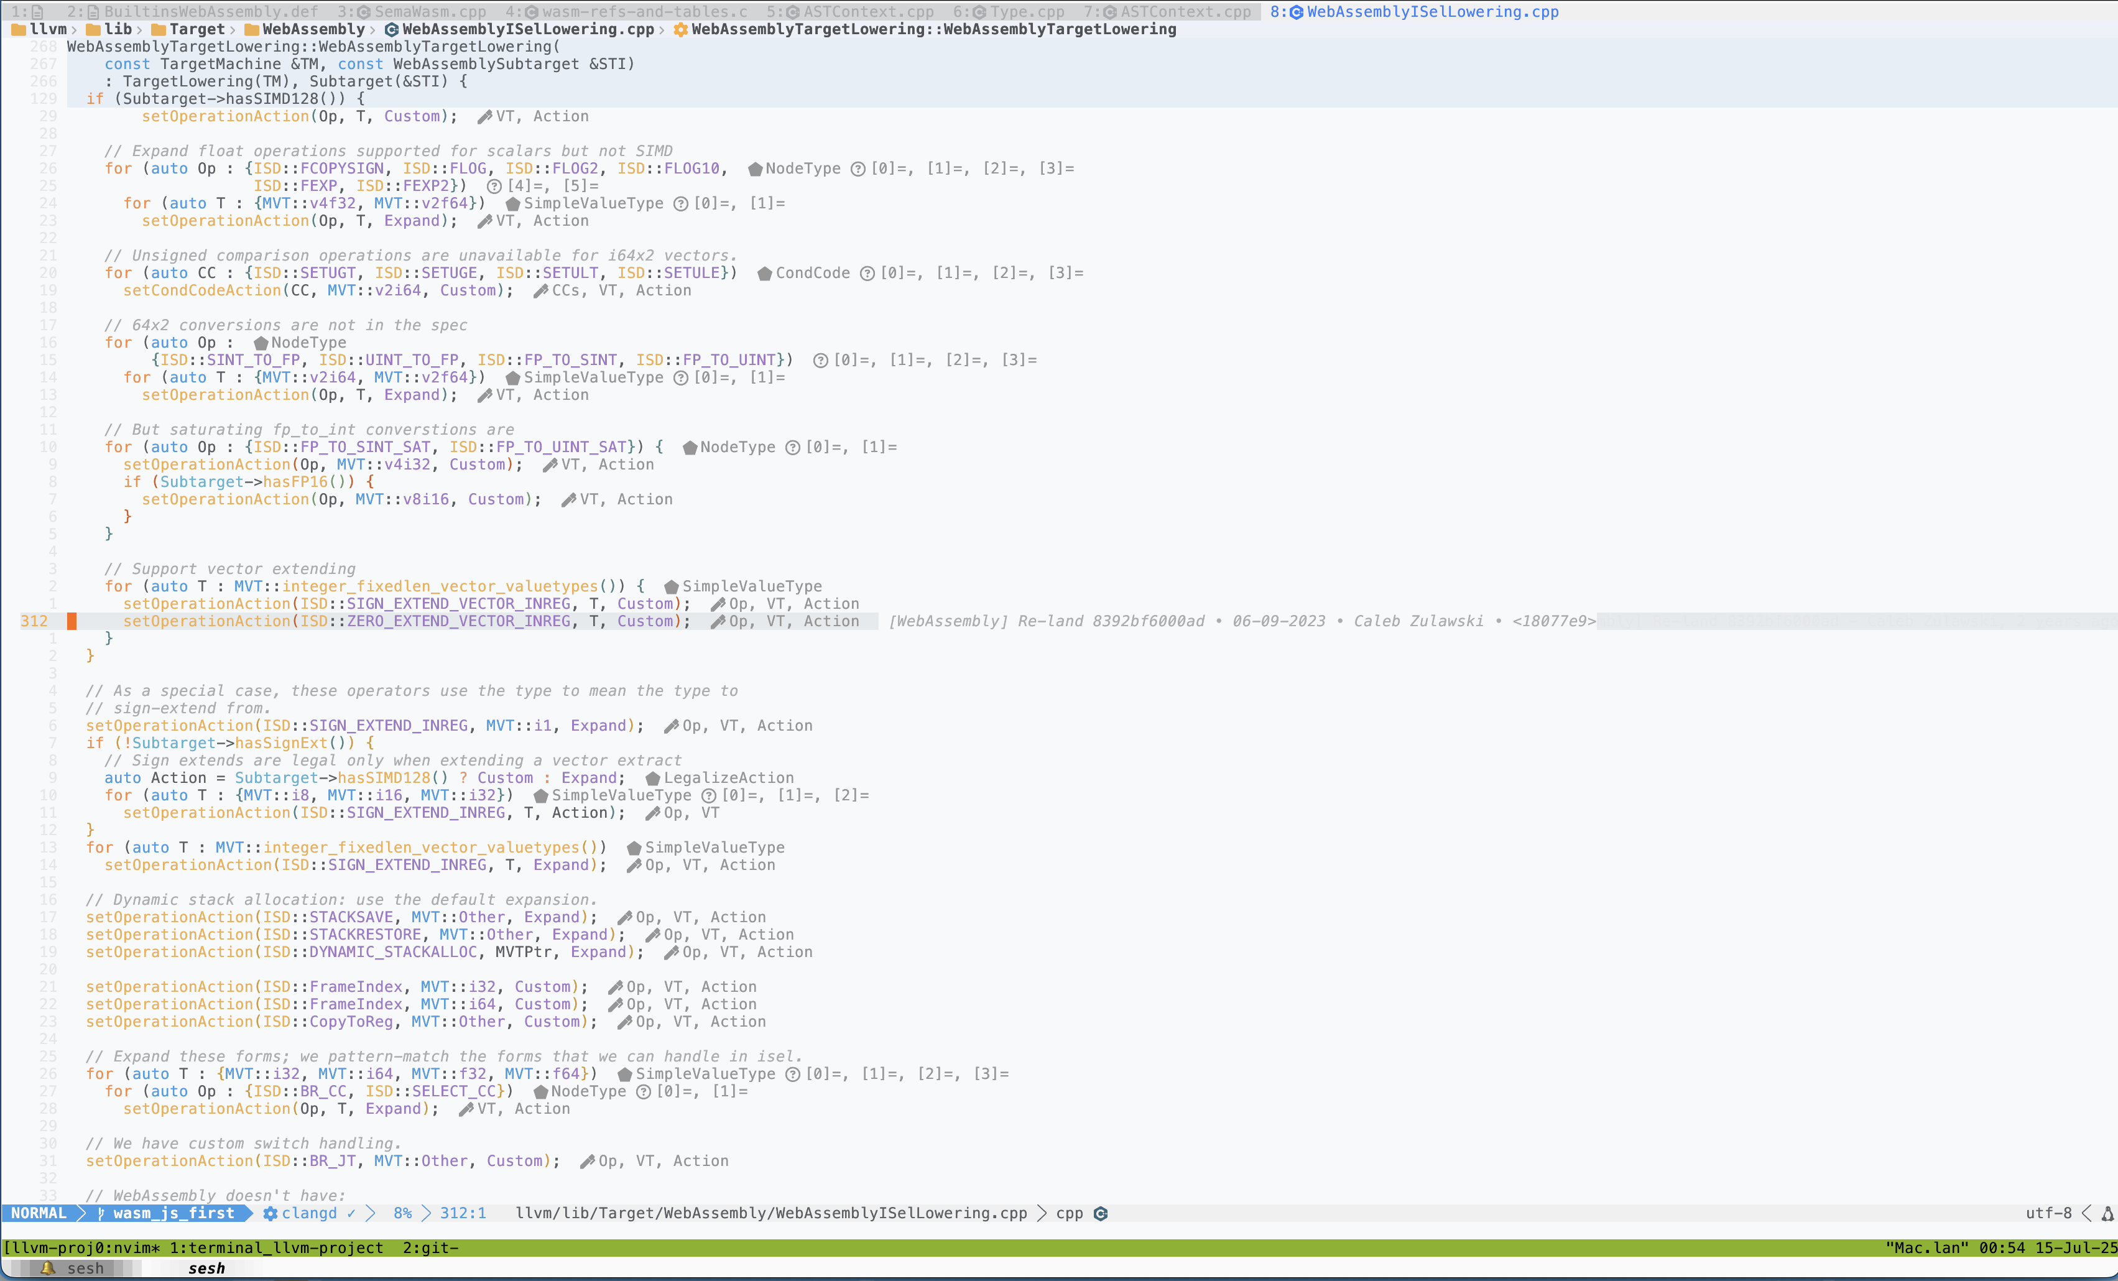Click the bell icon at statusline right end

coord(2107,1213)
